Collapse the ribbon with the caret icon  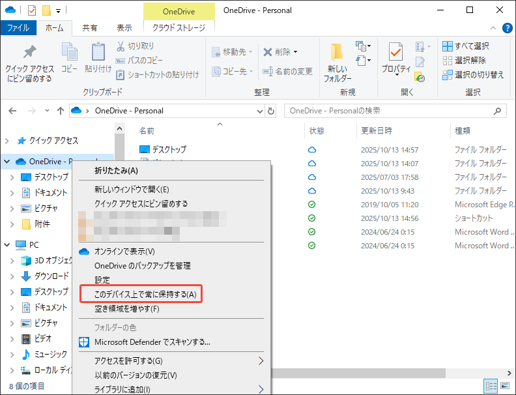493,28
